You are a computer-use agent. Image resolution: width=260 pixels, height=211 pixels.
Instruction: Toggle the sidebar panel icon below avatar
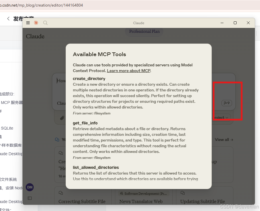30,198
